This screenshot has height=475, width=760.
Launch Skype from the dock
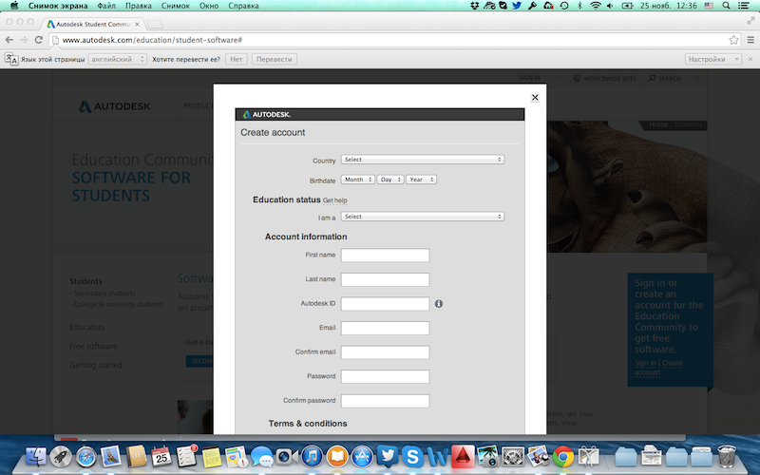point(413,456)
